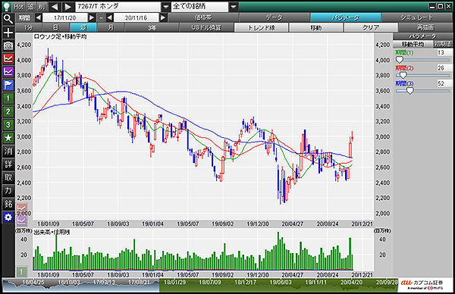The width and height of the screenshot is (455, 294).
Task: Click the 全ての銘柄 combo box field
Action: tap(200, 7)
